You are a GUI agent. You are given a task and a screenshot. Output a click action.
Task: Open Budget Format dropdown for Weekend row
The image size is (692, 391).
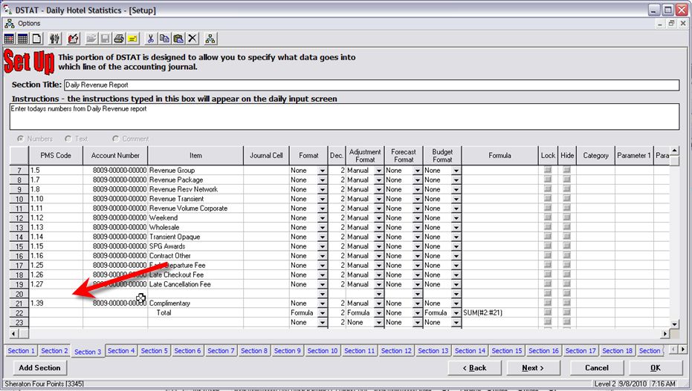(x=456, y=218)
